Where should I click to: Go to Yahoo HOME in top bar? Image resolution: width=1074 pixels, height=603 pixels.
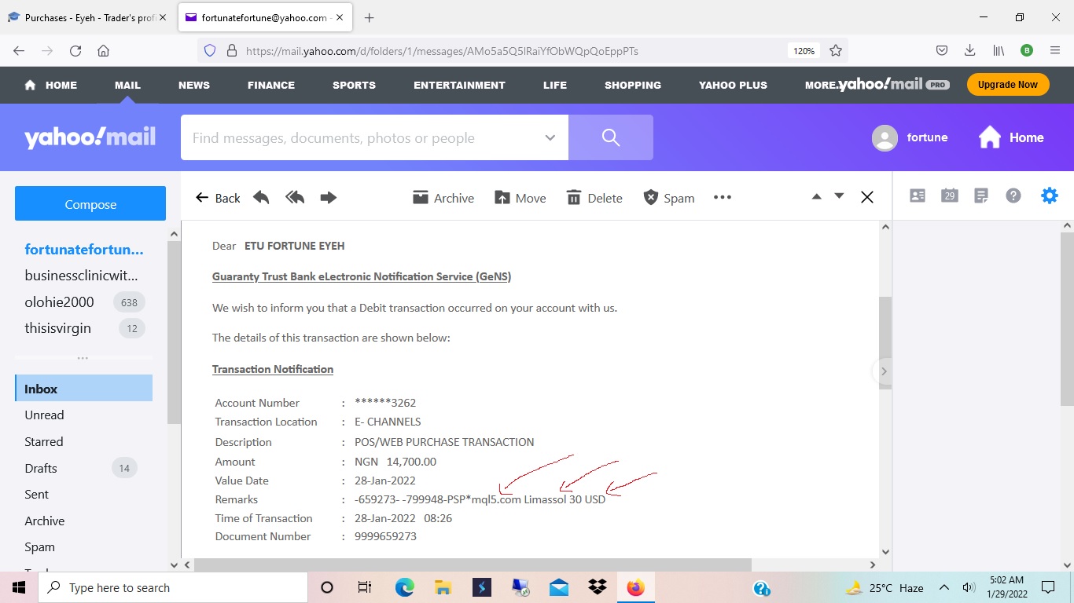51,85
